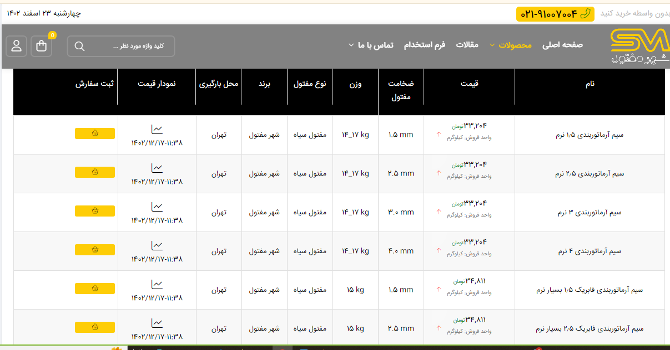
Task: Open chart for فابریک ۱/۵ بسیار نرم
Action: coord(157,285)
